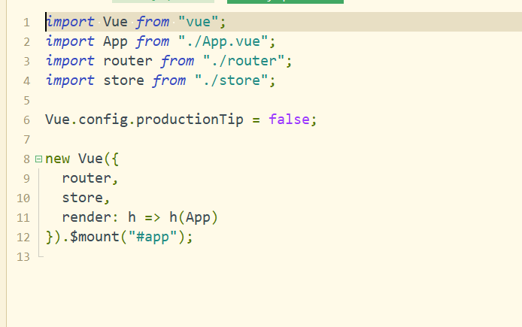Click store entry on line 10

[83, 198]
